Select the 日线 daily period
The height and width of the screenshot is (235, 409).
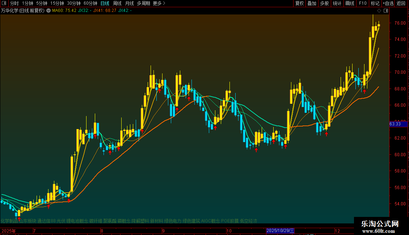click(x=105, y=3)
